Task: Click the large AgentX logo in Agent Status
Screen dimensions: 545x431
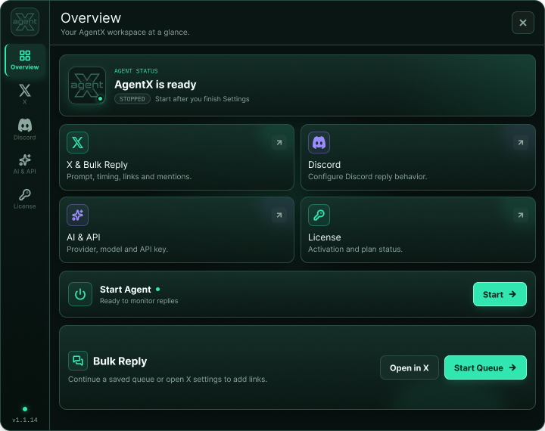Action: pyautogui.click(x=87, y=85)
